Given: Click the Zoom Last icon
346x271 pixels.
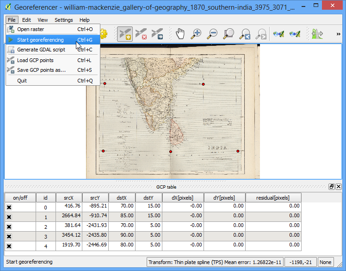Looking at the screenshot, I should point(245,34).
